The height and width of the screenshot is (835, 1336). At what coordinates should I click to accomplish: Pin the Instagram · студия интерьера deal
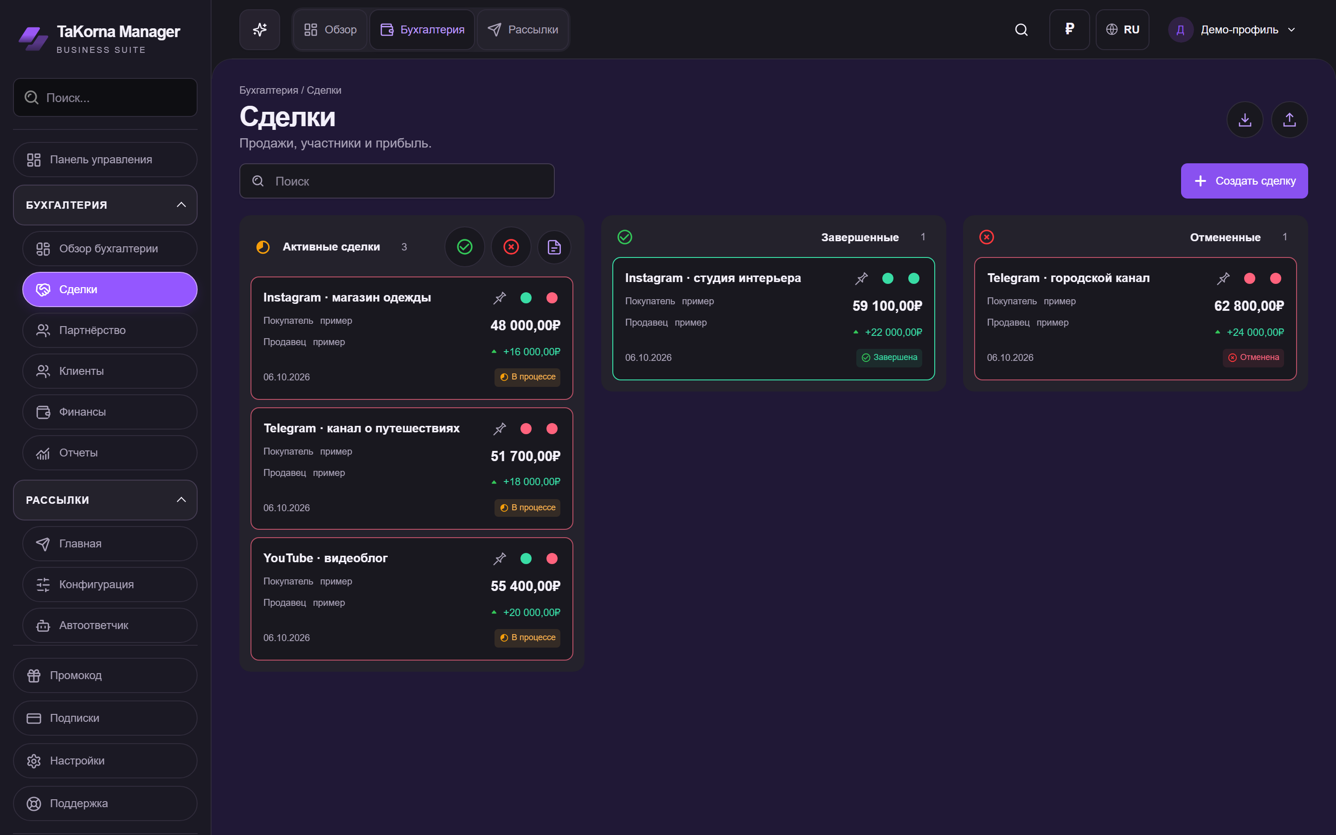(861, 278)
